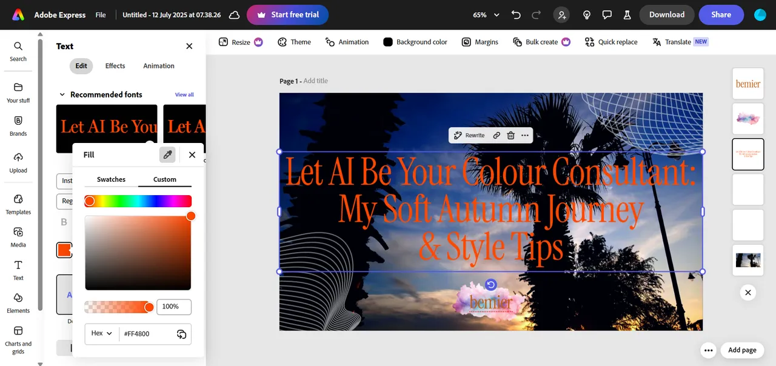The height and width of the screenshot is (366, 776).
Task: Click the cloud sync status icon
Action: [x=234, y=15]
